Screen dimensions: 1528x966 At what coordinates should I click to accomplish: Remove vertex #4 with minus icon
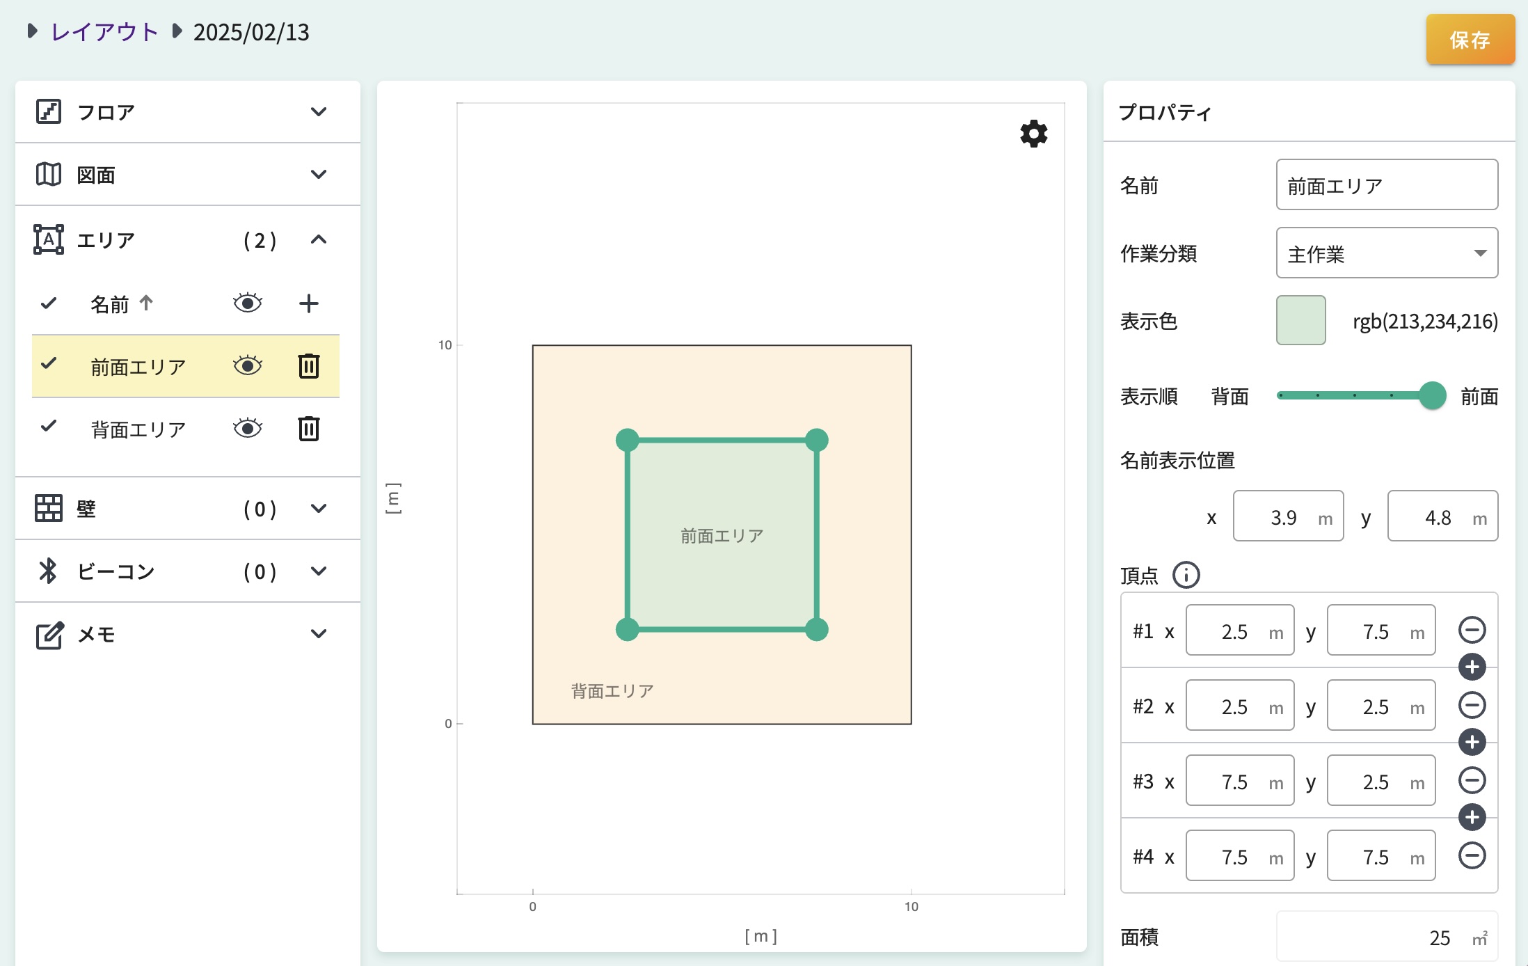coord(1472,856)
